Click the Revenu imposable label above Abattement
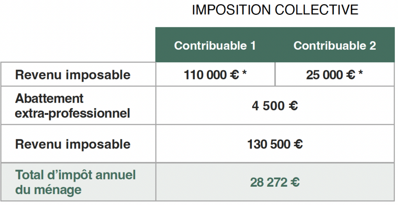This screenshot has height=205, width=398. (x=73, y=75)
